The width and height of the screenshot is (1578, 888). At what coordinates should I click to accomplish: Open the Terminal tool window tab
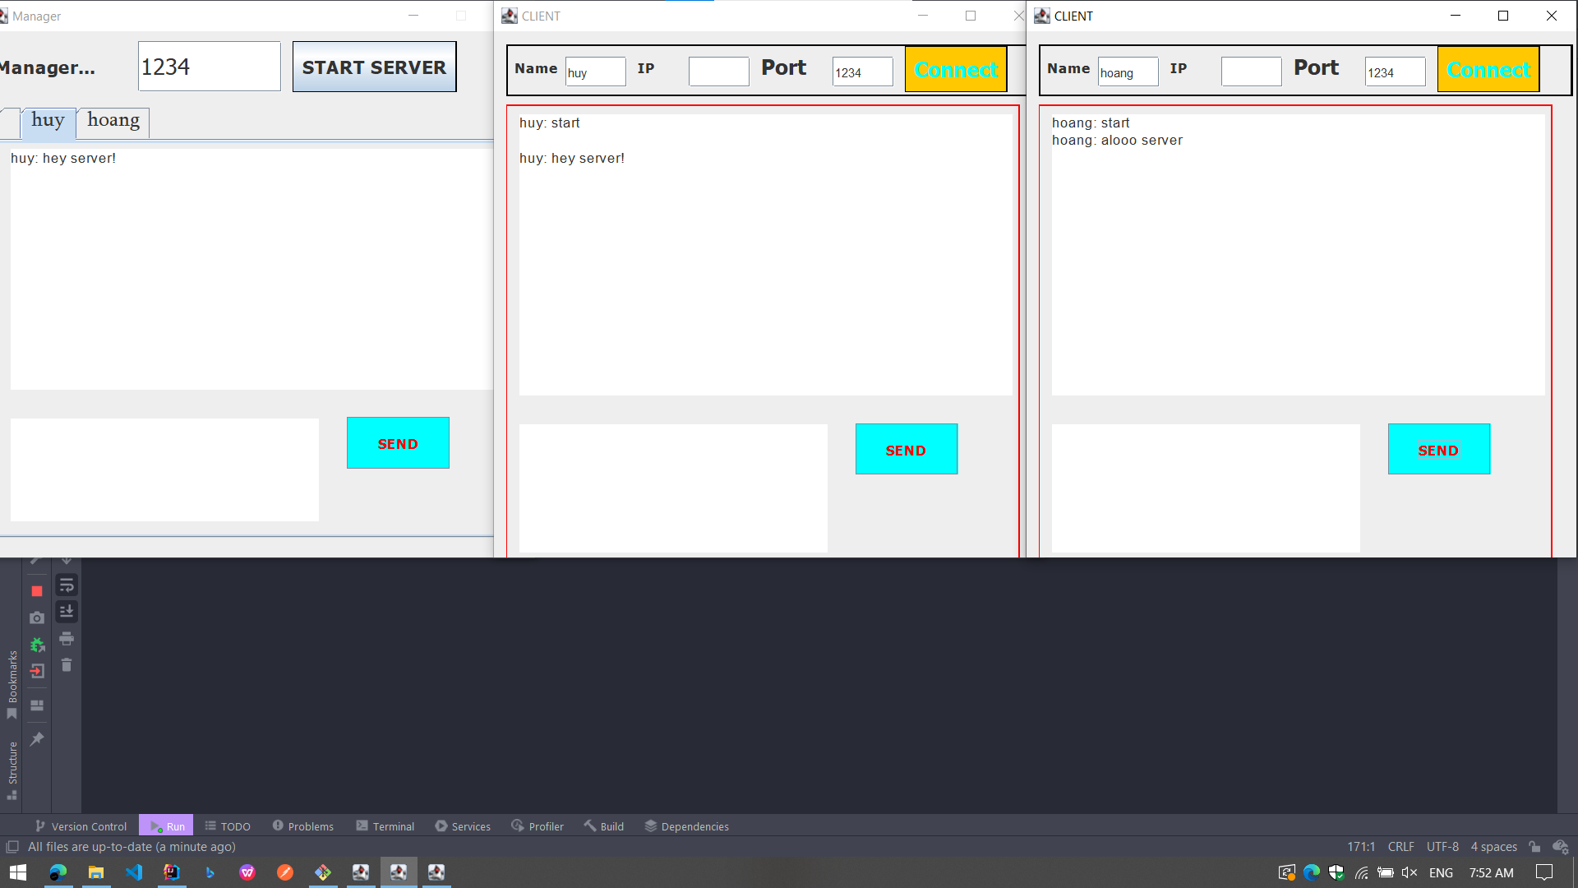(x=385, y=826)
